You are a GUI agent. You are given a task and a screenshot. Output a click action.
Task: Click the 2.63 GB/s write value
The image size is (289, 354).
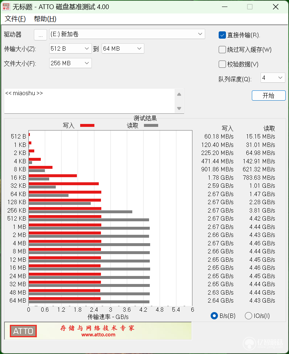coord(220,292)
